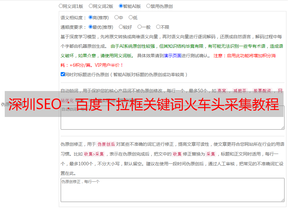288x208 pixels.
Task: Toggle 同时对标题进行伪原创 checkbox
Action: [63, 74]
